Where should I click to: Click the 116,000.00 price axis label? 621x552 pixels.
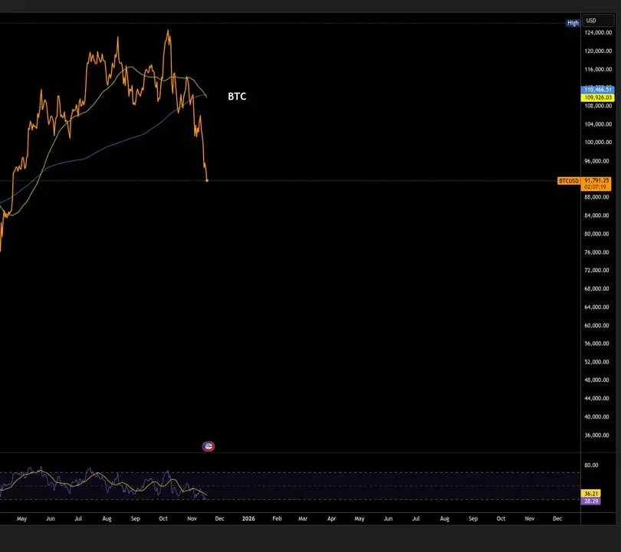[x=598, y=69]
